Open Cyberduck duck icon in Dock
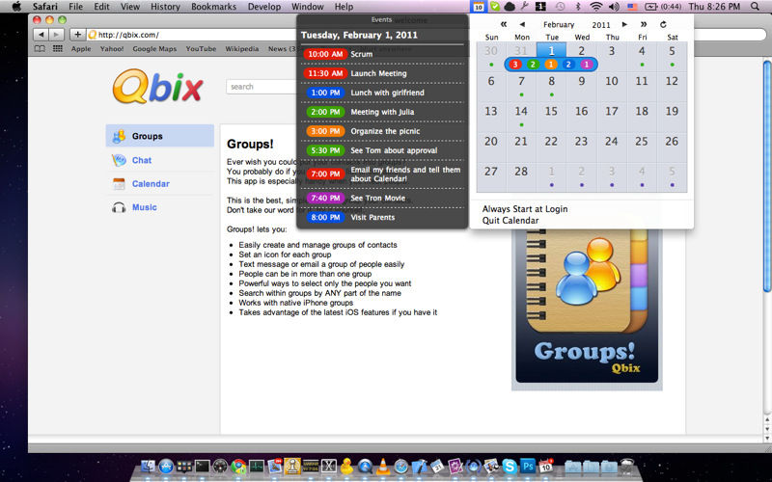The width and height of the screenshot is (772, 482). click(346, 466)
